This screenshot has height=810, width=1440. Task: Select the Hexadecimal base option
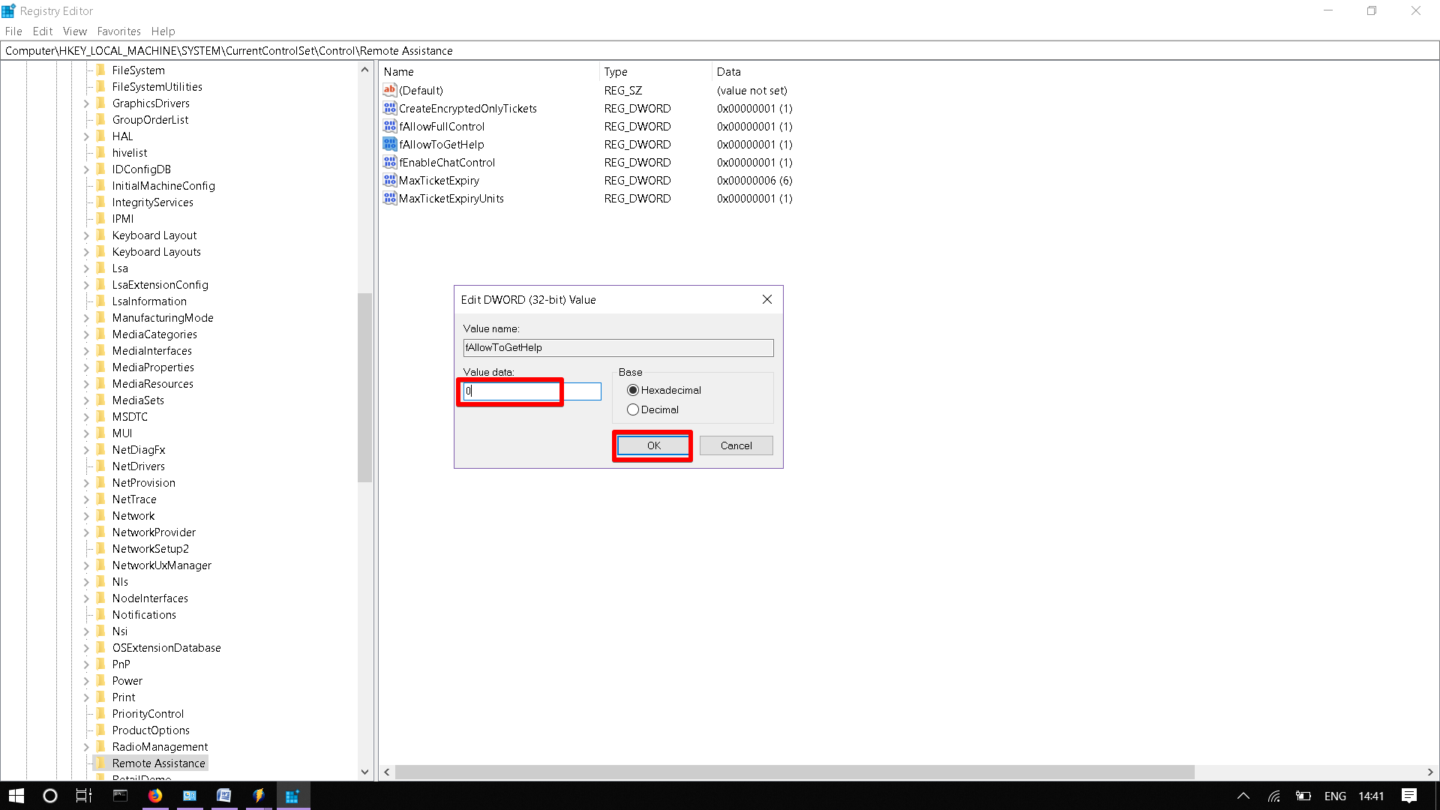633,390
